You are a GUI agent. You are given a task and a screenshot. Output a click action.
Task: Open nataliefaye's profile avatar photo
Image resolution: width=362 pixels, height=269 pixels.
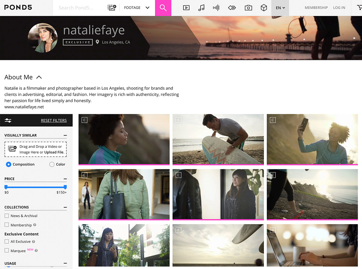click(43, 38)
